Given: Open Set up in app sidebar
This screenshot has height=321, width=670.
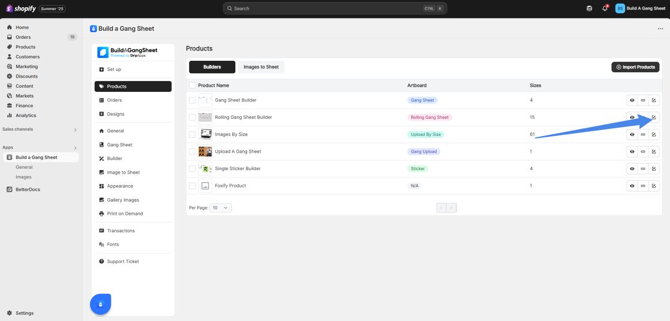Looking at the screenshot, I should tap(133, 69).
